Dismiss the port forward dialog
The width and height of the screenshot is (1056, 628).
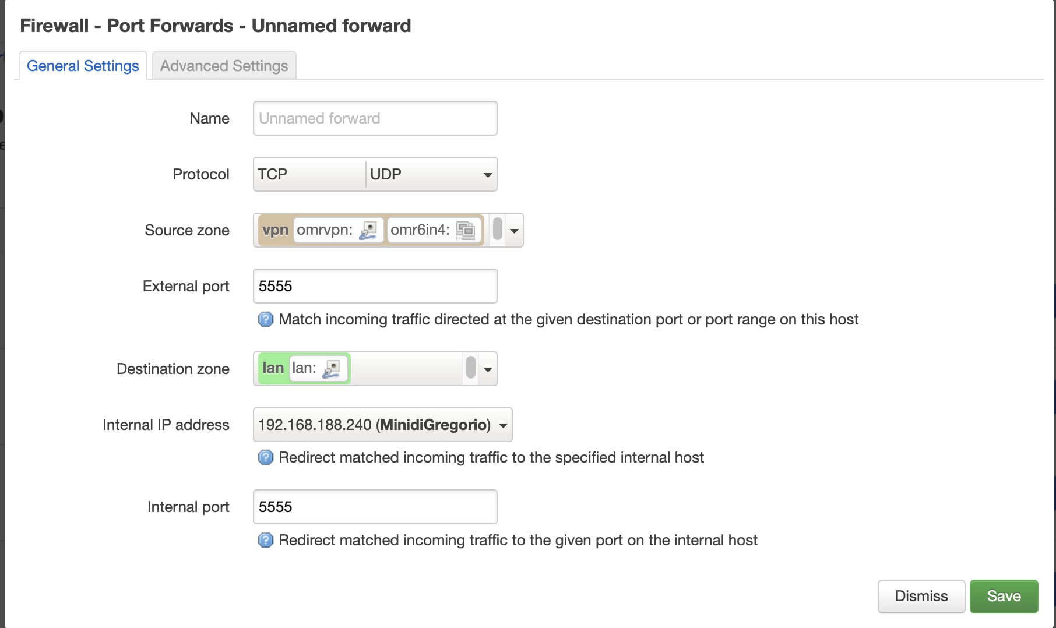tap(921, 596)
